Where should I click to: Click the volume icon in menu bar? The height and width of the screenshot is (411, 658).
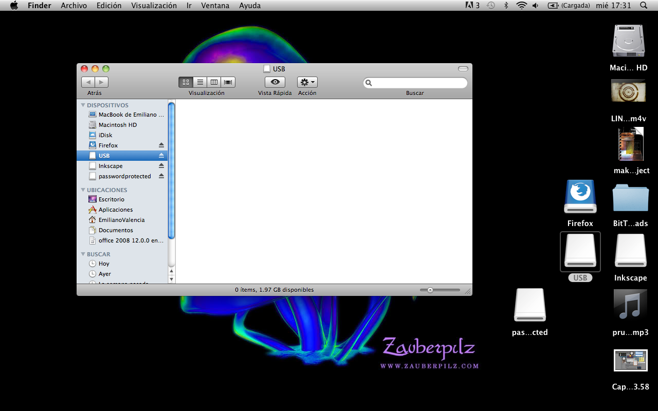click(536, 6)
